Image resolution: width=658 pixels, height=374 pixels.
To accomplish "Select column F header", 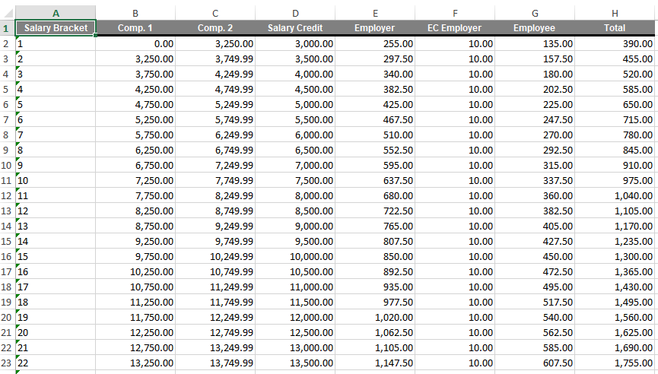I will [x=455, y=13].
